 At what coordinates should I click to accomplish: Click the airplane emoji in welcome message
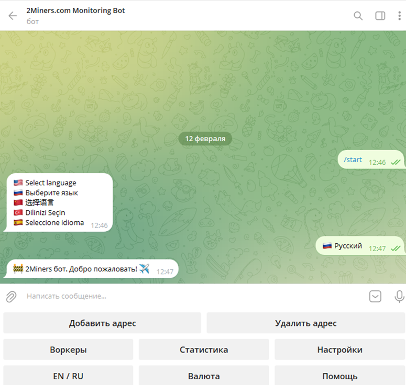point(144,268)
